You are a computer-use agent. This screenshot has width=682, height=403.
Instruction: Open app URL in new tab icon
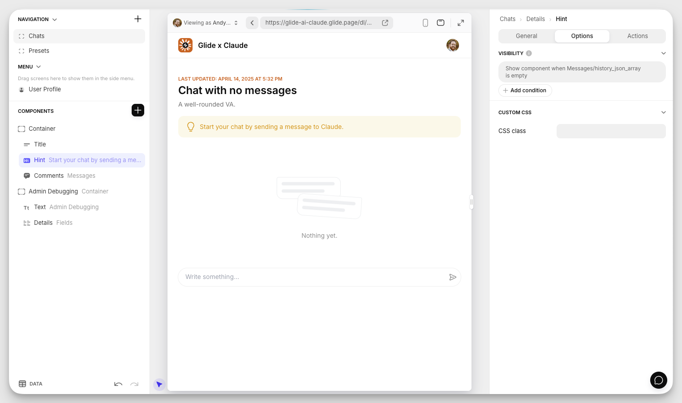coord(385,23)
